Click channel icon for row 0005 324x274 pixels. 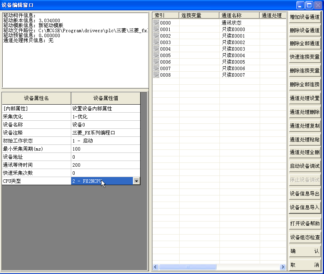pyautogui.click(x=156, y=56)
